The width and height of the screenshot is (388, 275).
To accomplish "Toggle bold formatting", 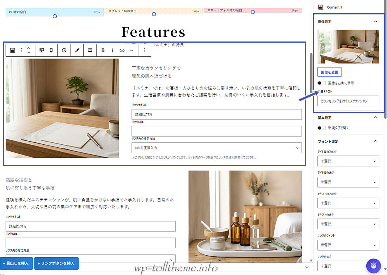I will pyautogui.click(x=103, y=50).
